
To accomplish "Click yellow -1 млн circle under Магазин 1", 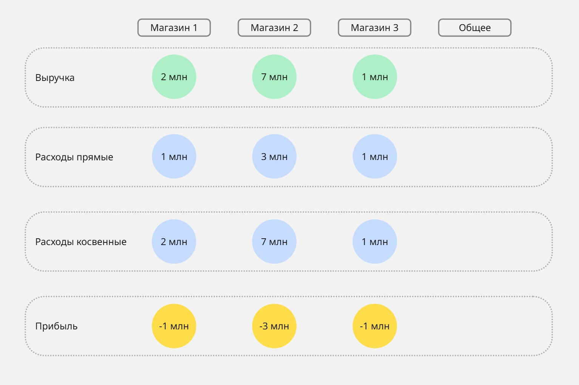I will tap(174, 326).
